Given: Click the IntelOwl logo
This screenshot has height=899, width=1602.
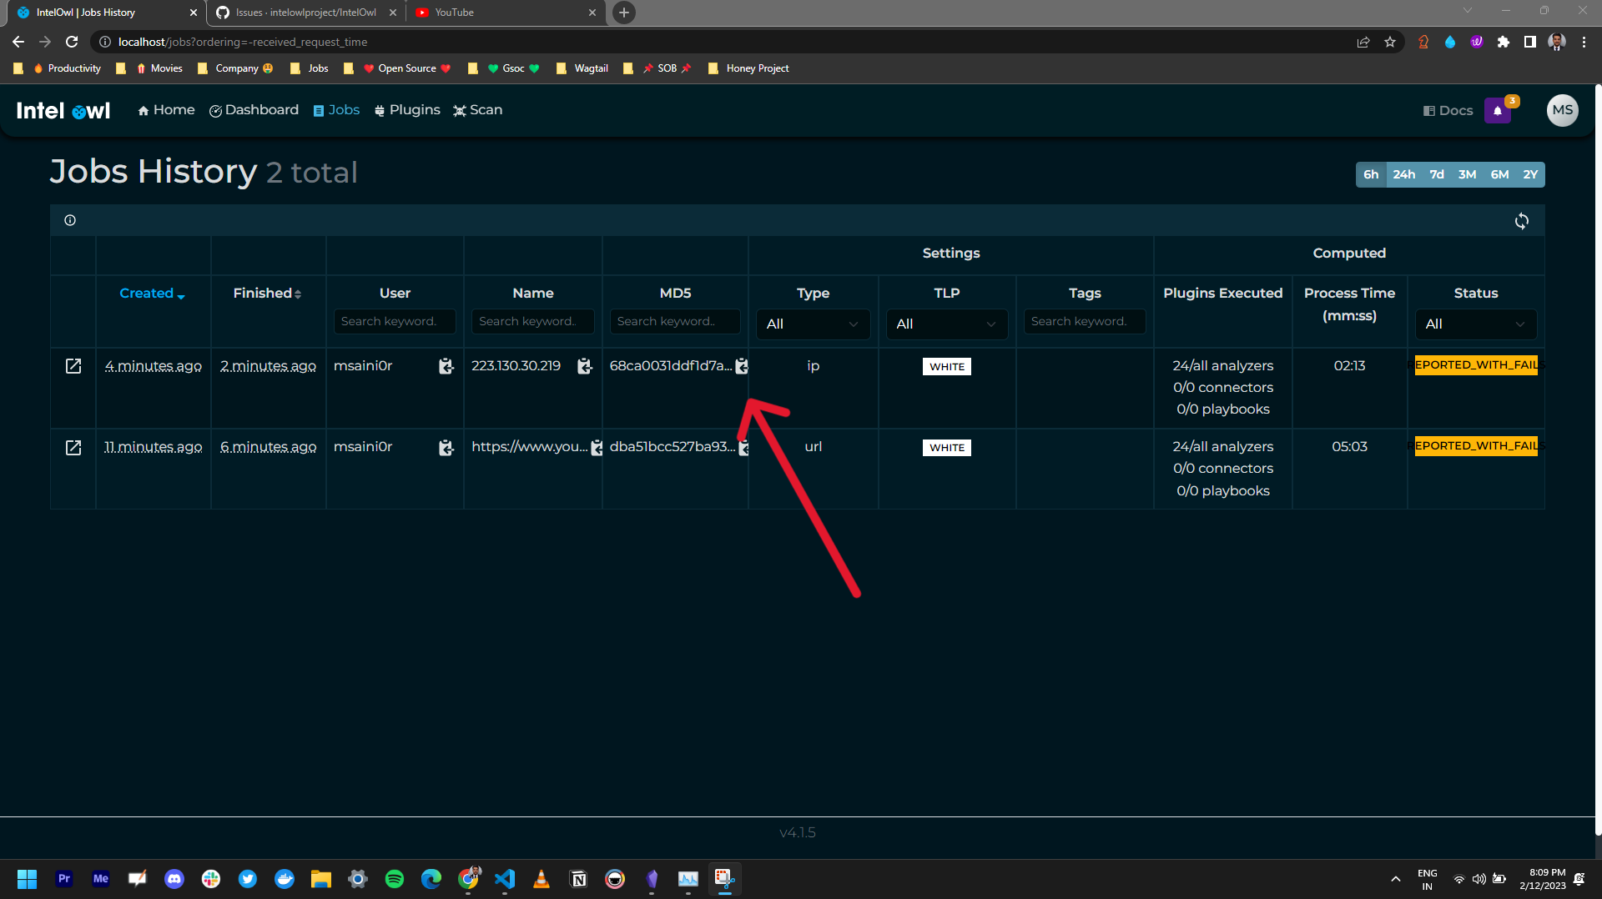Looking at the screenshot, I should [x=63, y=109].
